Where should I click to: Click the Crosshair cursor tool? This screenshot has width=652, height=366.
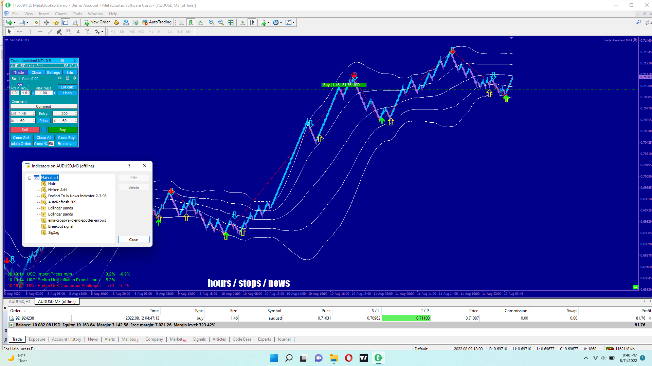click(x=19, y=32)
